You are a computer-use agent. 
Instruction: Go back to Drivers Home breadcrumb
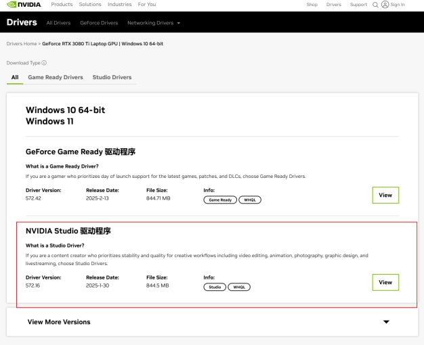click(x=22, y=44)
